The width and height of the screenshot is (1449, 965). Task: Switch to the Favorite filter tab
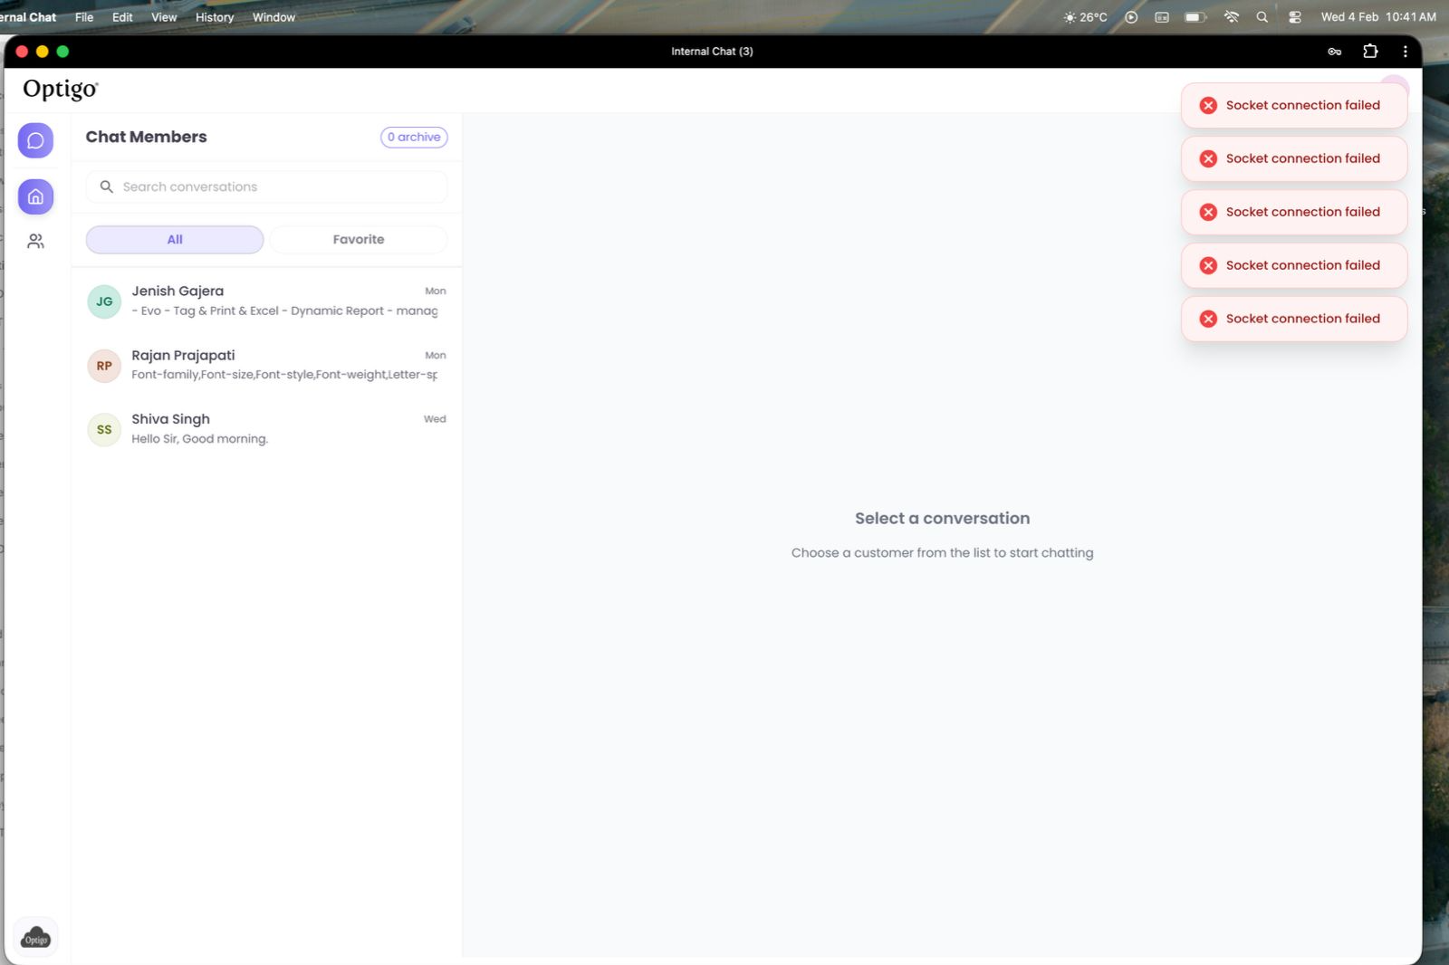pos(359,239)
